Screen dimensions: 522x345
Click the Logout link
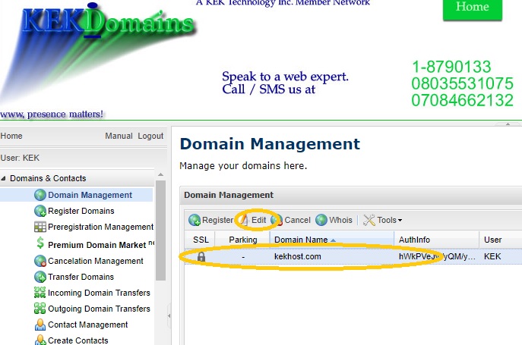pyautogui.click(x=150, y=136)
